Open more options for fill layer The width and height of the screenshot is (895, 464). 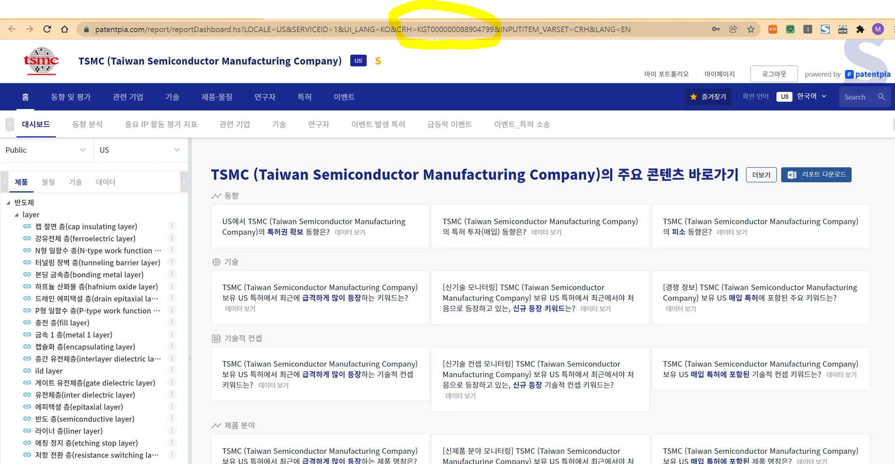point(172,323)
